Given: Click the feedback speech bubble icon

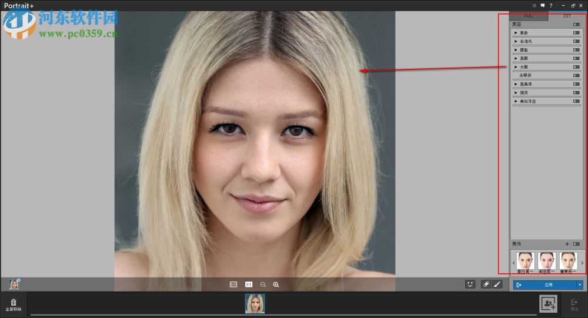Looking at the screenshot, I should tap(543, 6).
